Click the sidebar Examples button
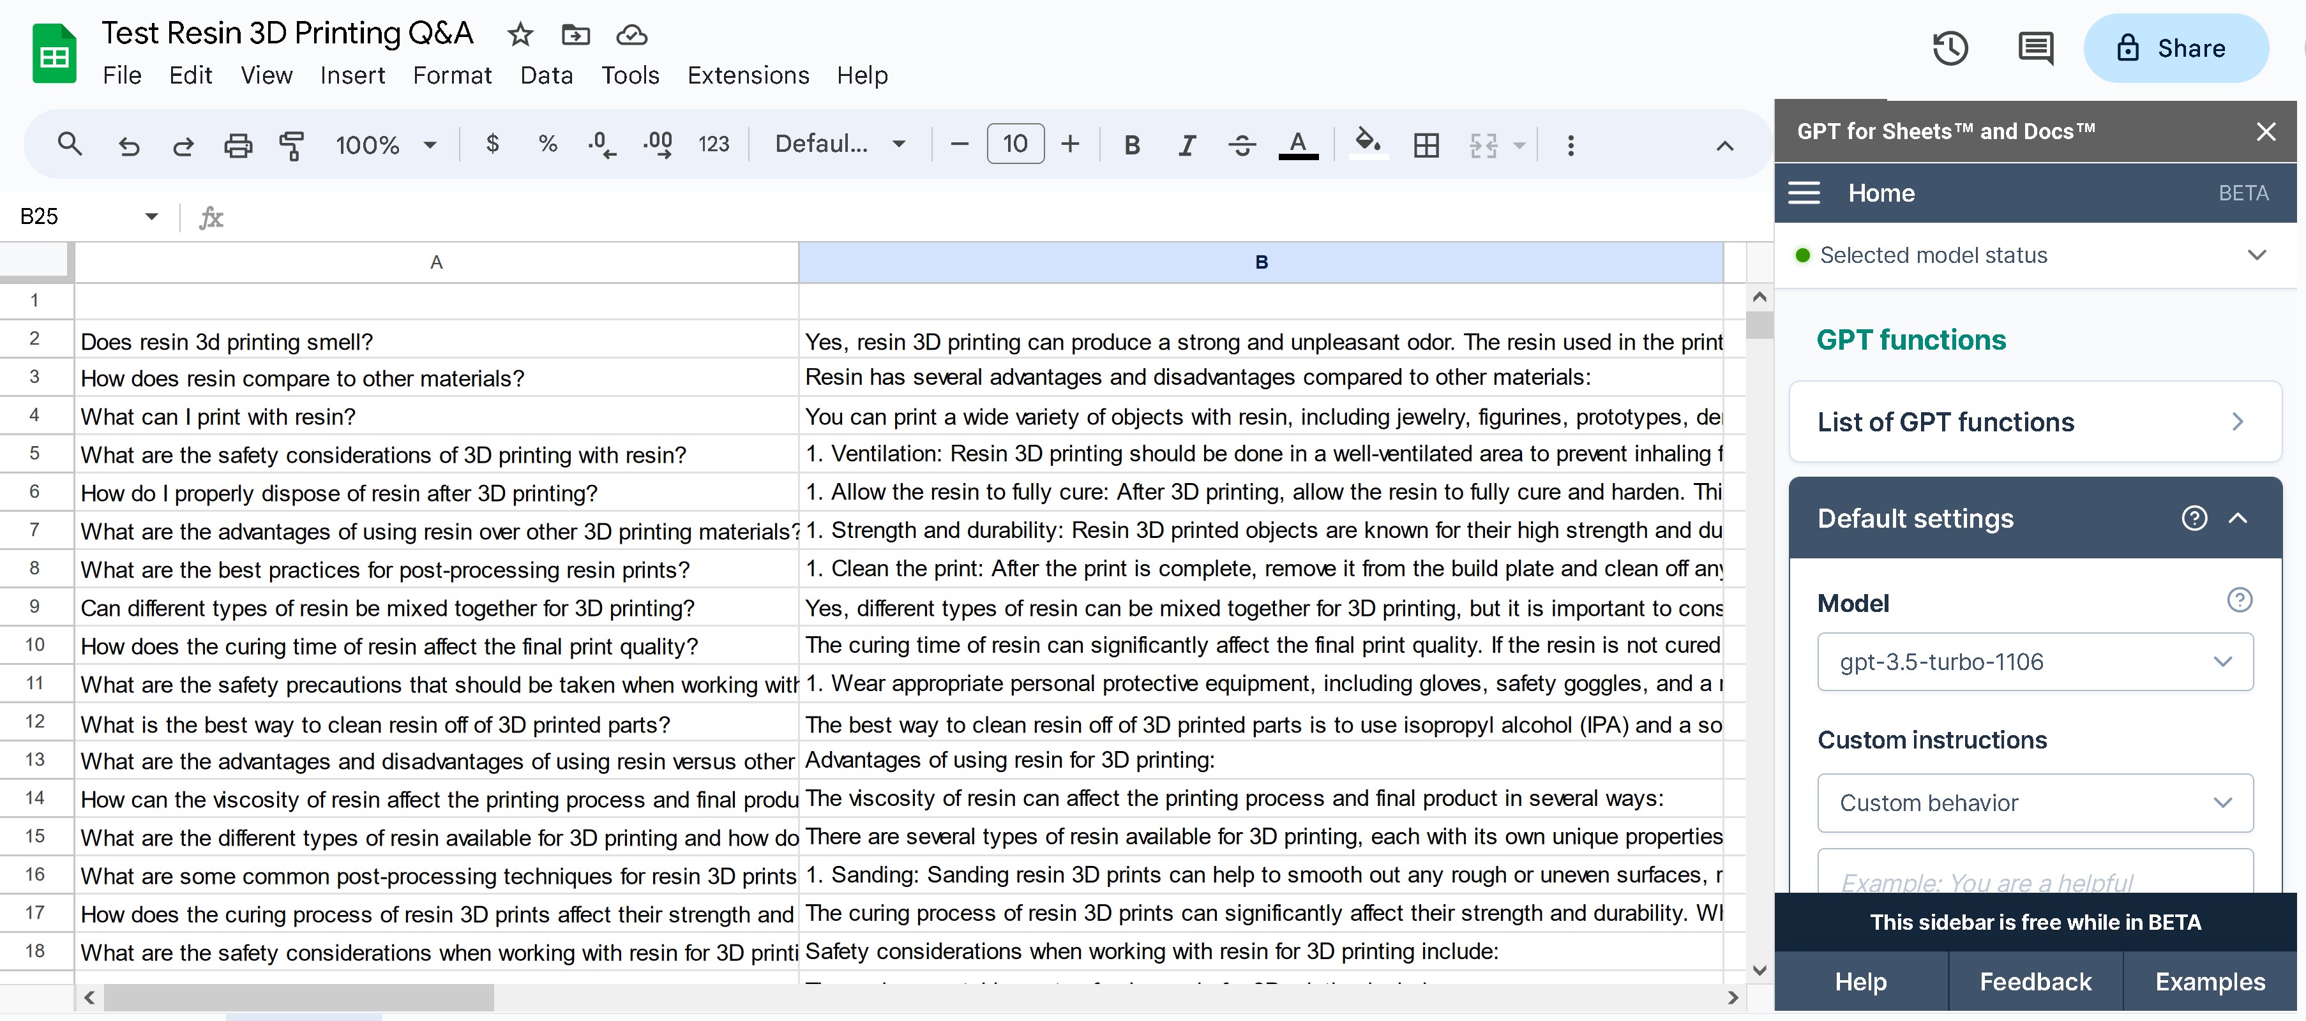 pyautogui.click(x=2210, y=981)
